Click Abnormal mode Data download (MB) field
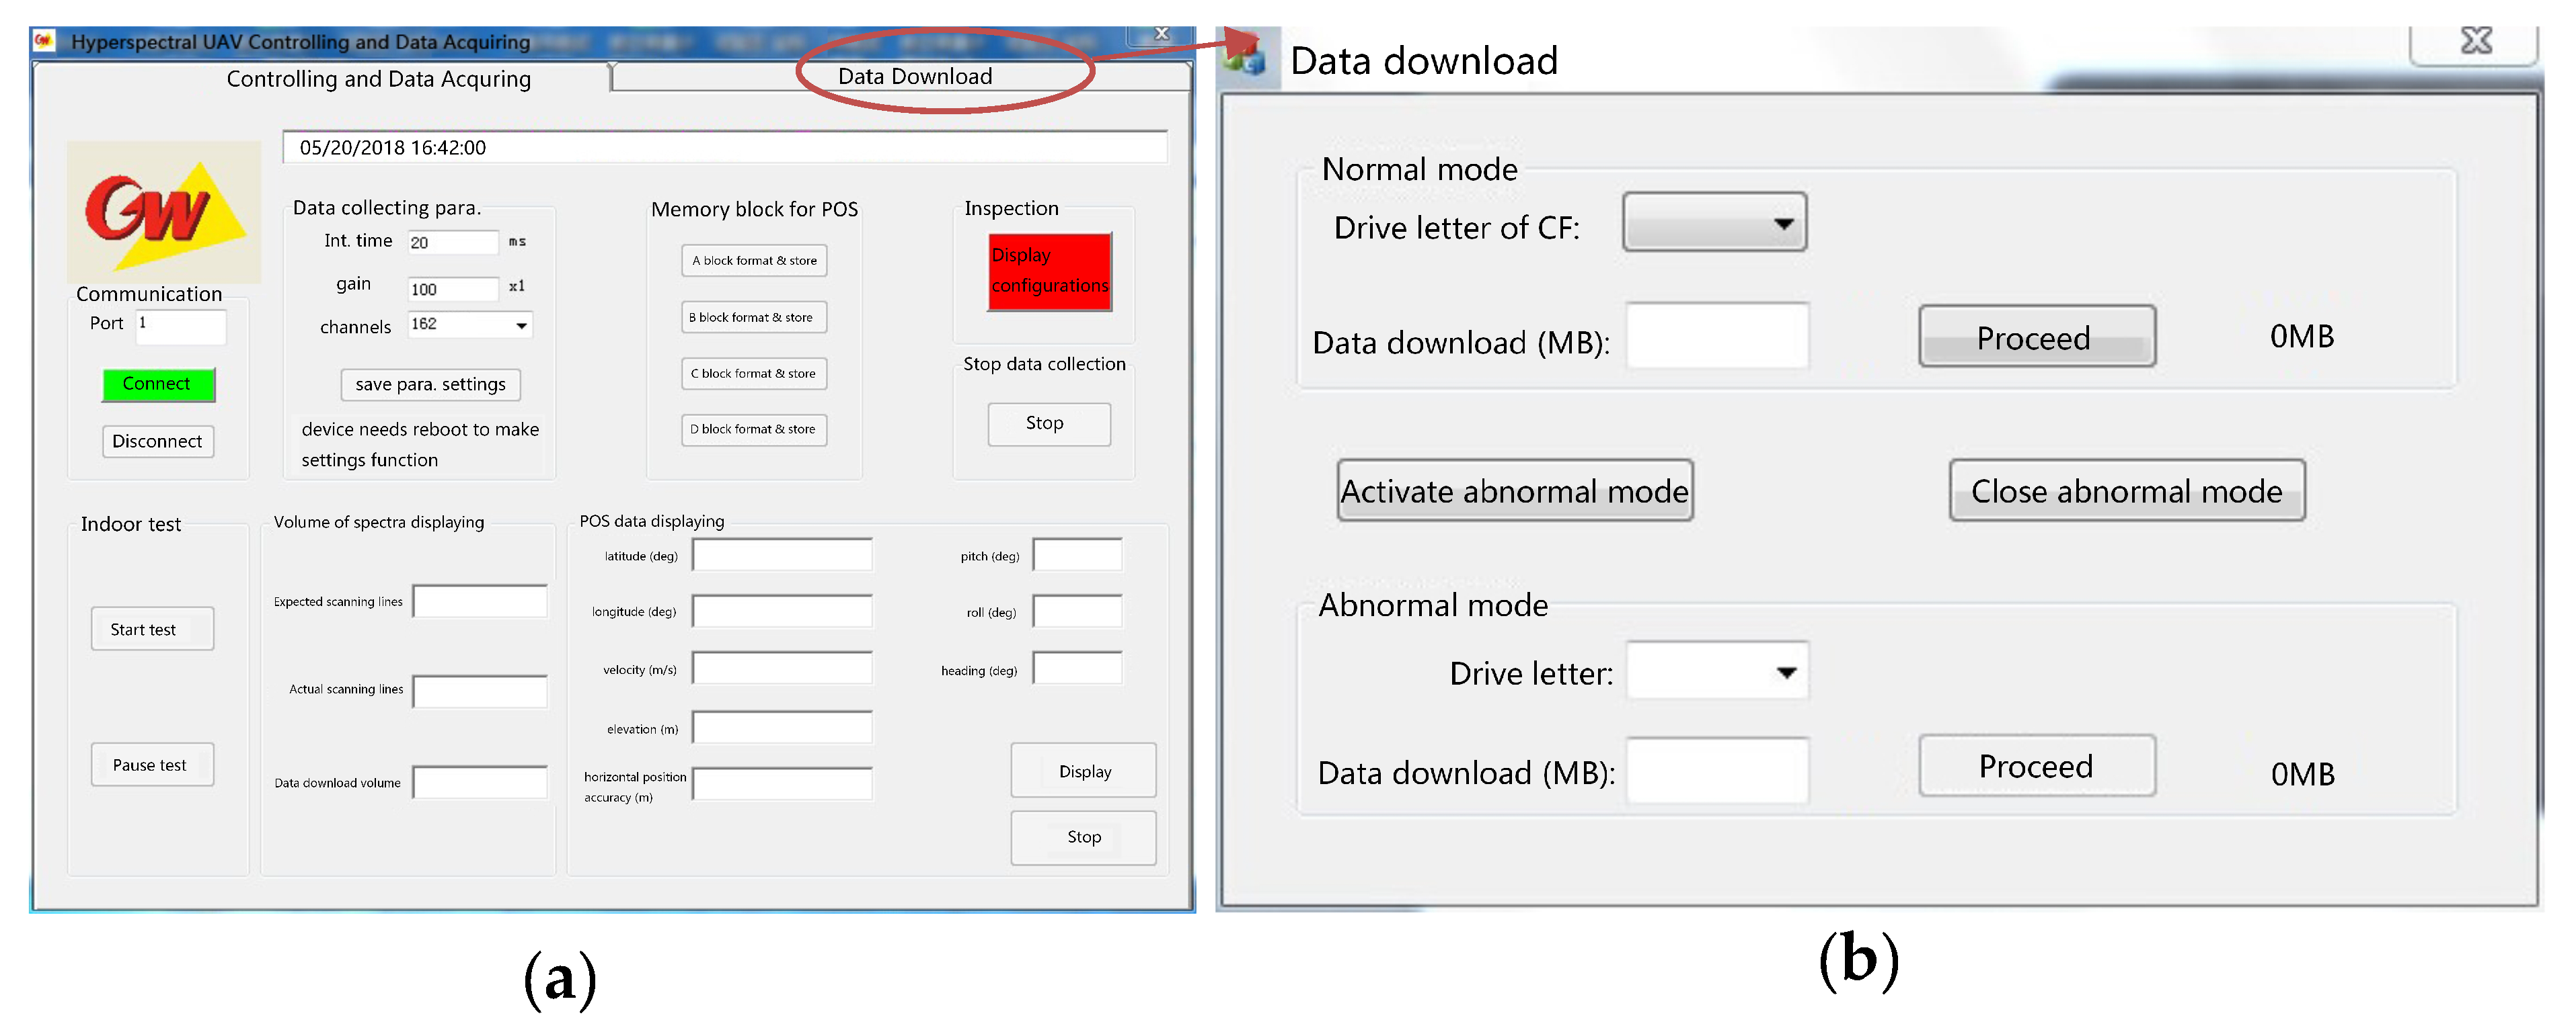 [x=1717, y=770]
